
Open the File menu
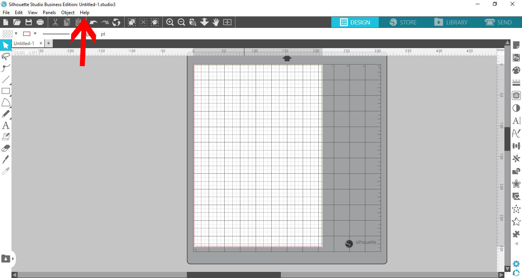6,13
